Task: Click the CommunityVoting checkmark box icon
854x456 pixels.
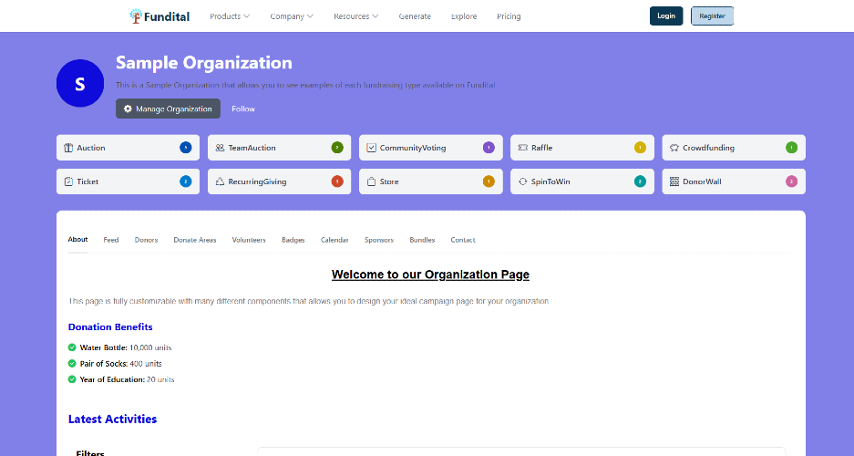Action: click(x=371, y=148)
